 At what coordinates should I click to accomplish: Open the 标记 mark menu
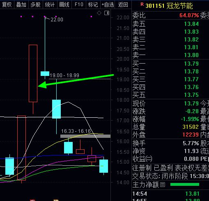93,5
